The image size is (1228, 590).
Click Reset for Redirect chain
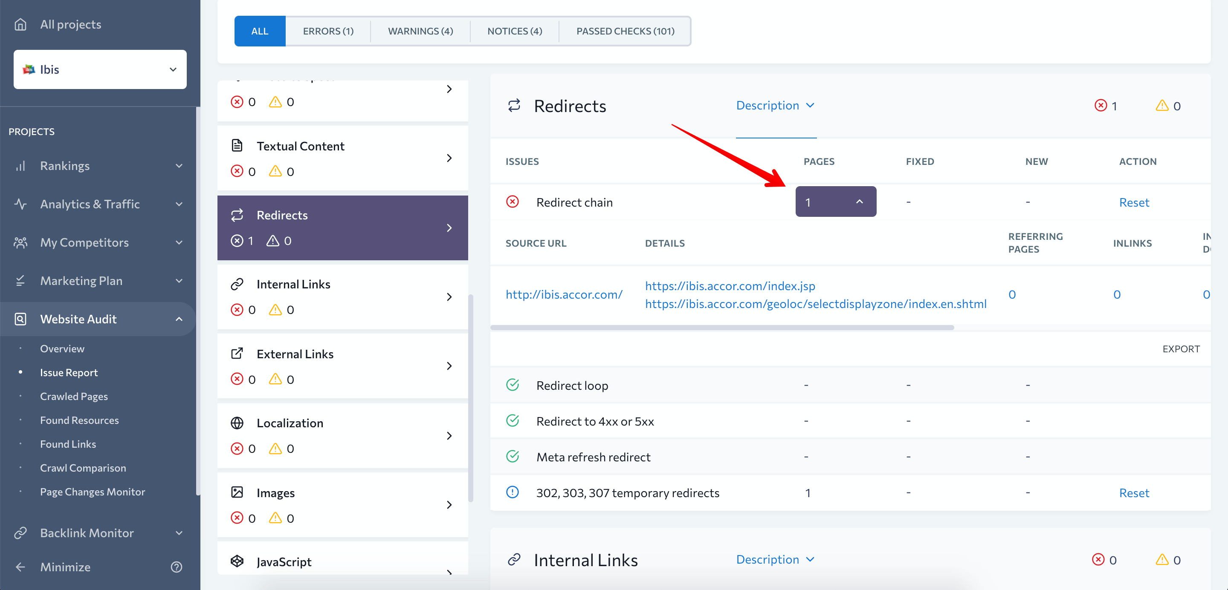tap(1134, 202)
